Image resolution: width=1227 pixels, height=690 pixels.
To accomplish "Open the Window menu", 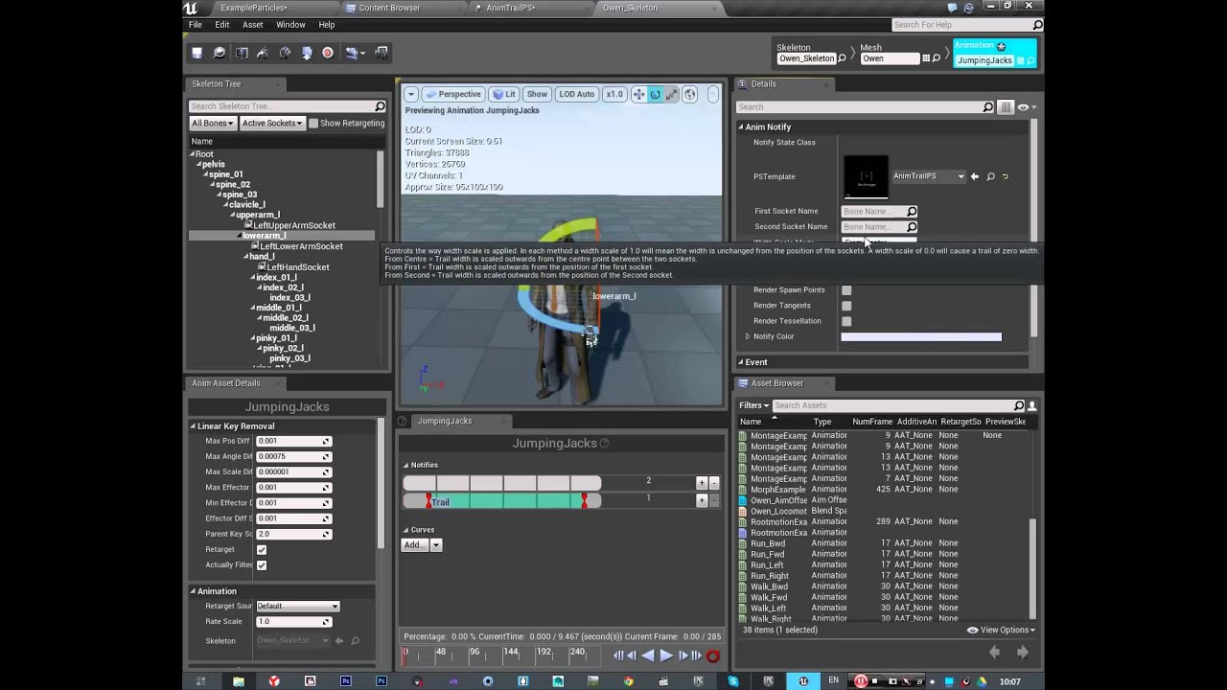I will click(x=290, y=25).
